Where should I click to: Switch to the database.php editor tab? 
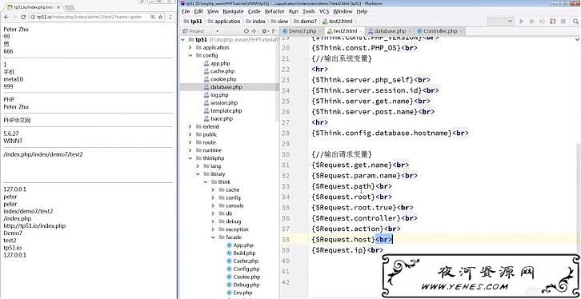click(390, 31)
